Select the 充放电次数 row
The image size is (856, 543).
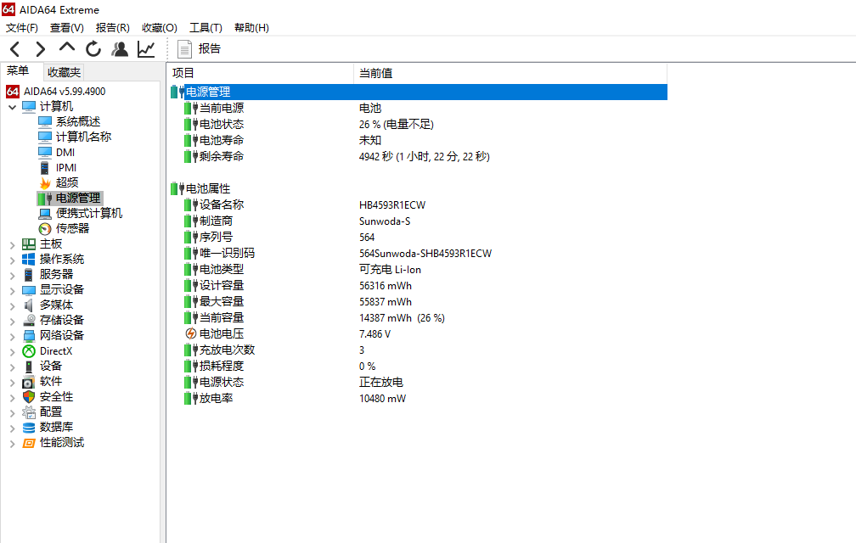coord(418,350)
